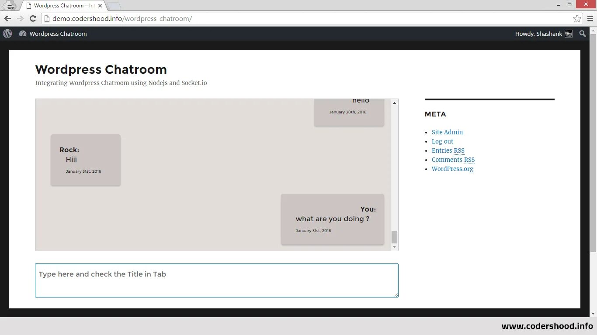Click "what are you doing ?" message
Image resolution: width=597 pixels, height=335 pixels.
tap(333, 219)
